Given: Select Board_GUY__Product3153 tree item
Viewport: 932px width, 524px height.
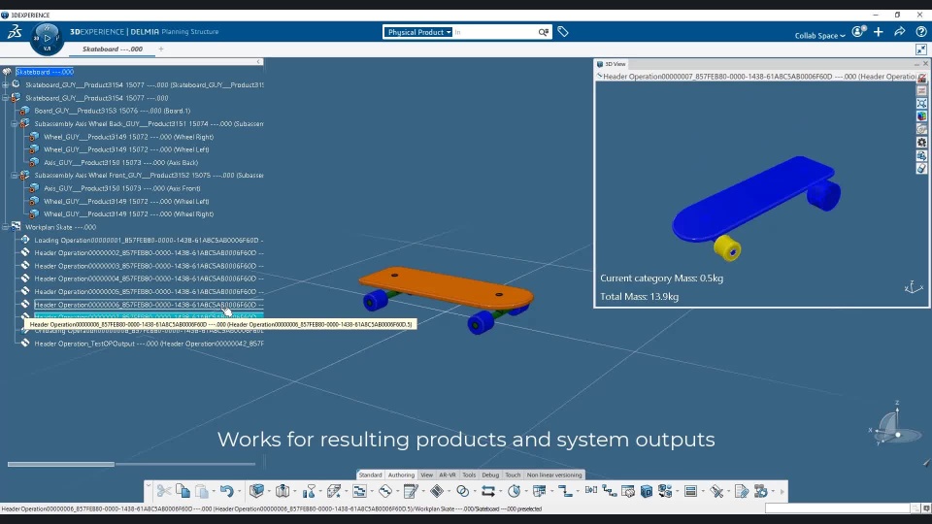Looking at the screenshot, I should point(113,111).
